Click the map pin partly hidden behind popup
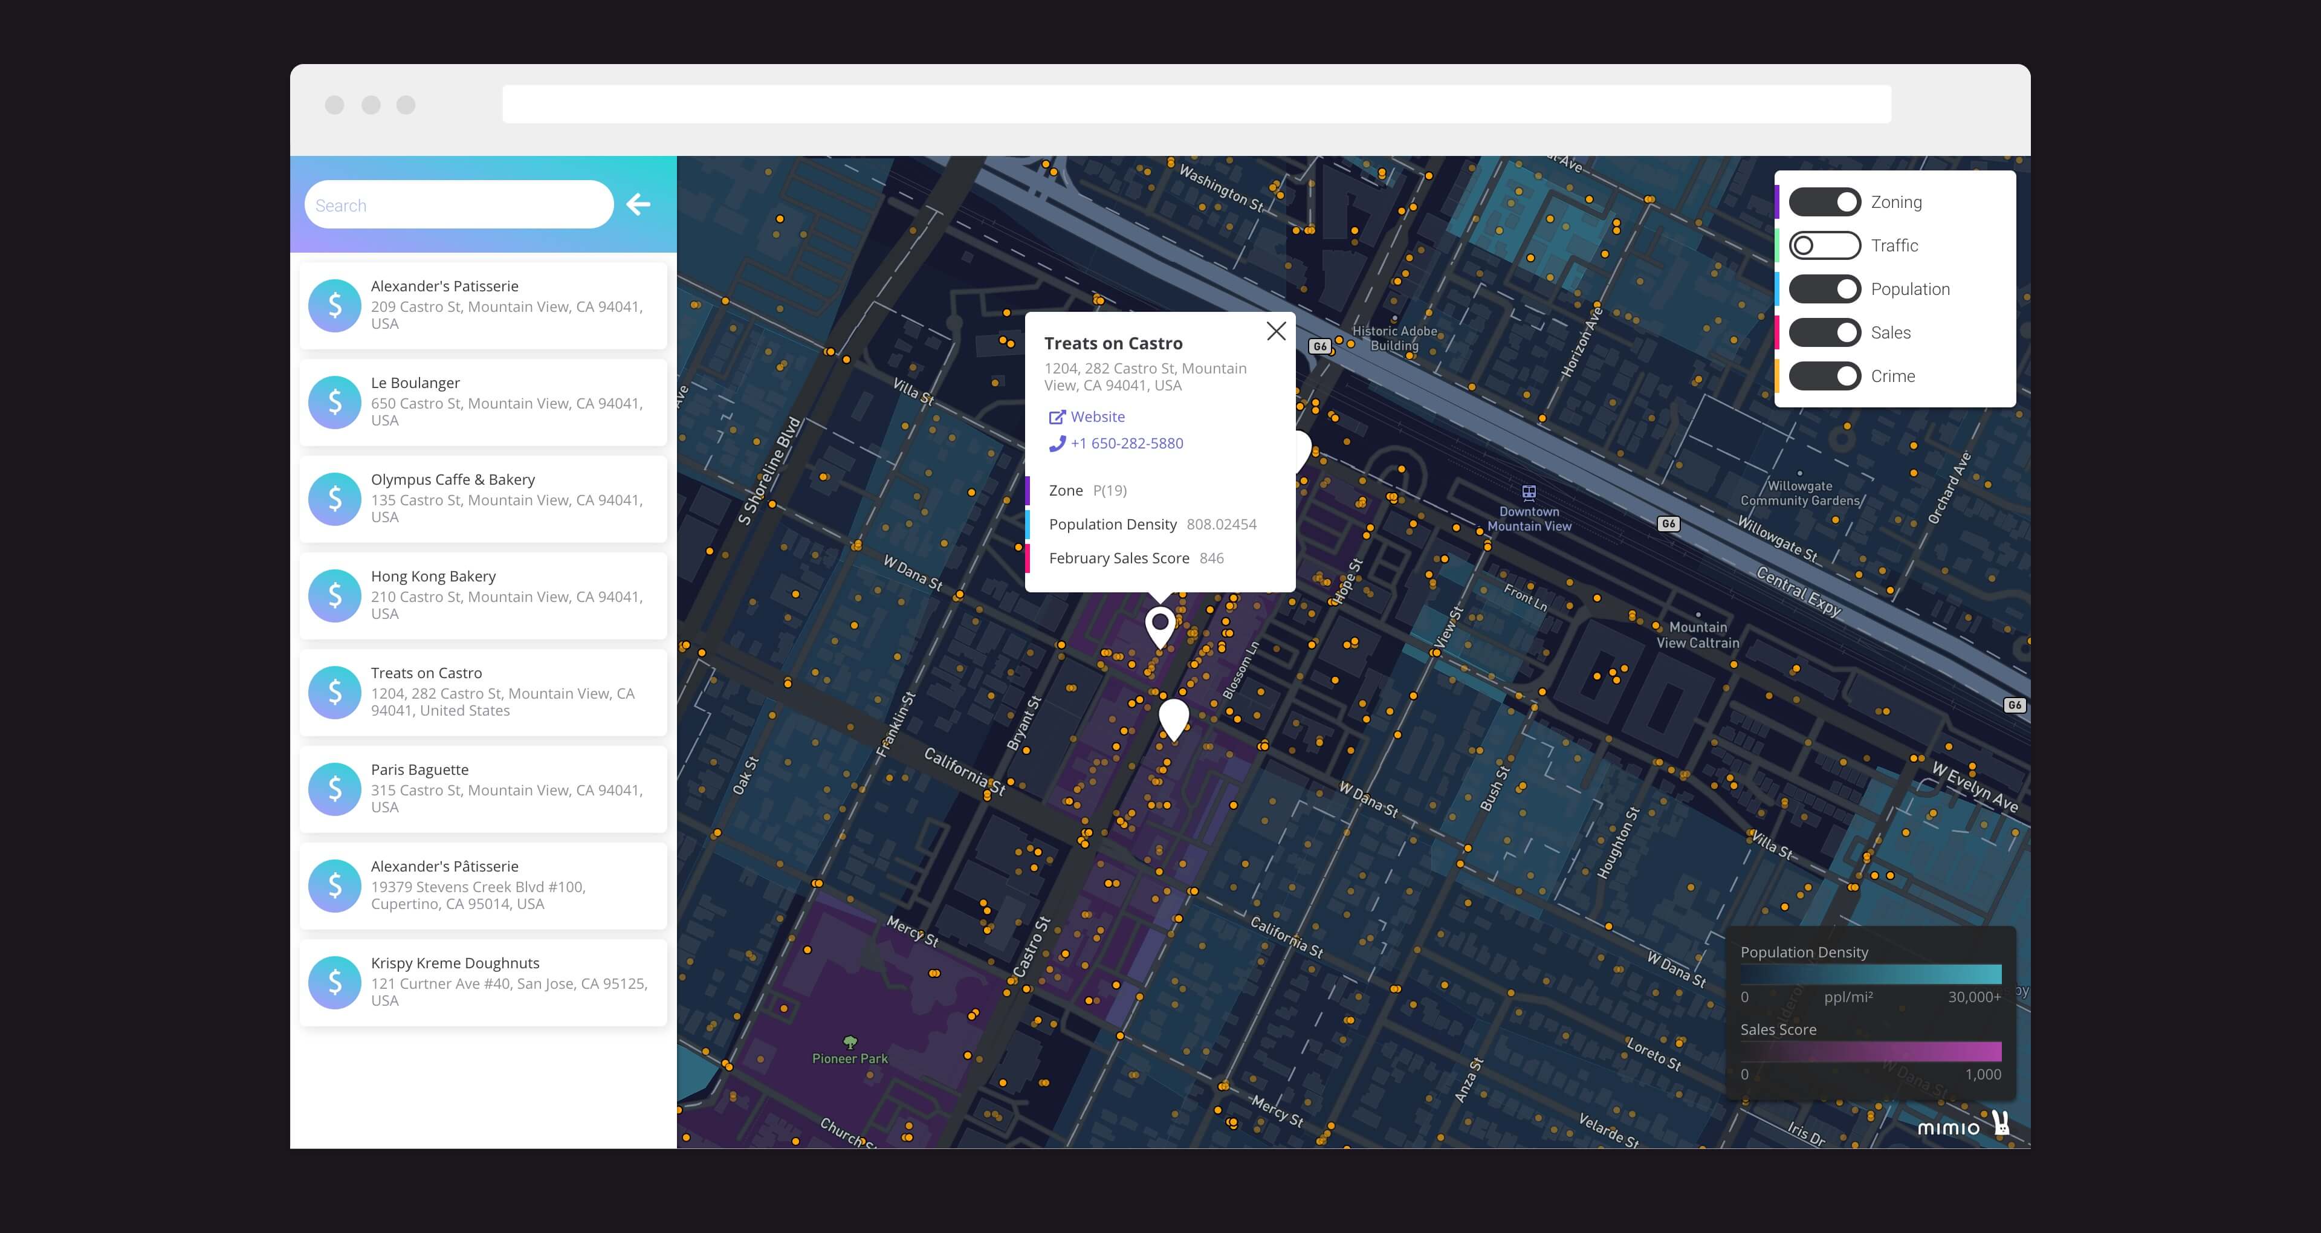2321x1233 pixels. pyautogui.click(x=1303, y=451)
